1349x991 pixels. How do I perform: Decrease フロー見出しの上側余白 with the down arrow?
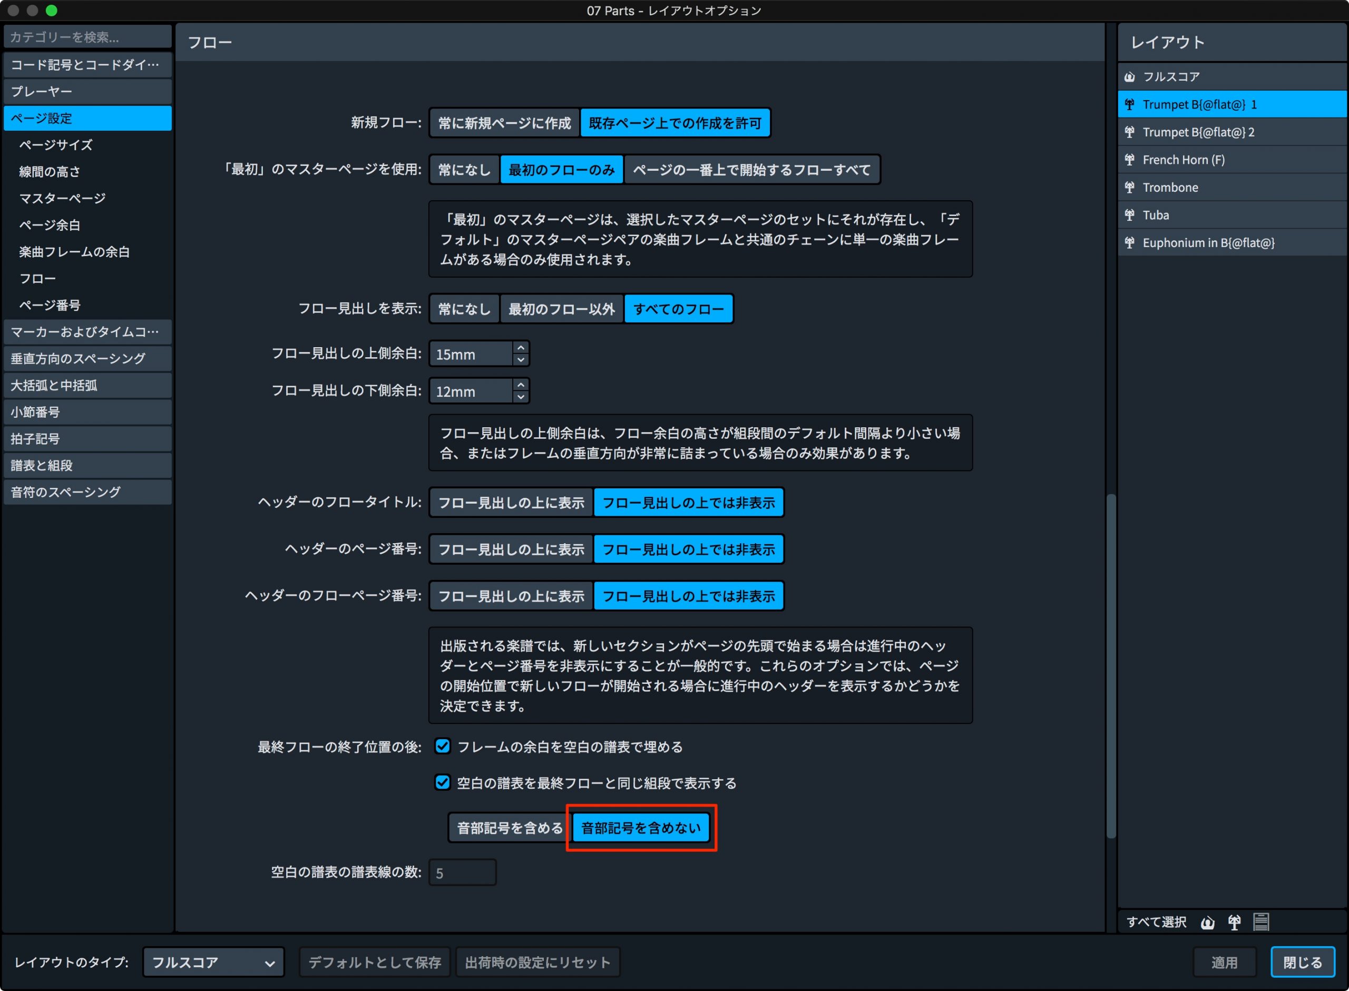(x=521, y=360)
